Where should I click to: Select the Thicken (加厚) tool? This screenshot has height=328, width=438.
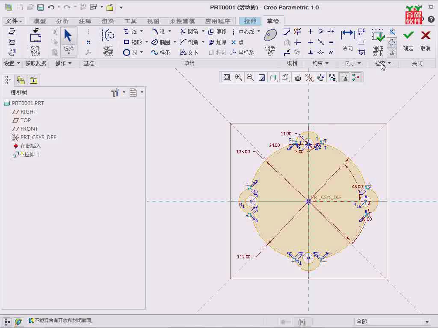[x=217, y=42]
